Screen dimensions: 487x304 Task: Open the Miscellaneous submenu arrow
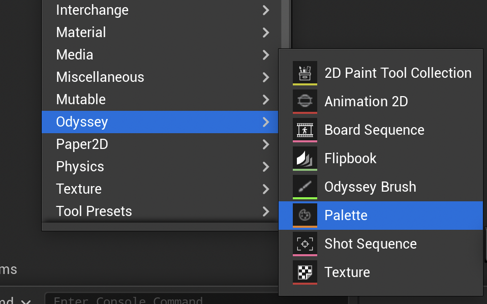266,77
